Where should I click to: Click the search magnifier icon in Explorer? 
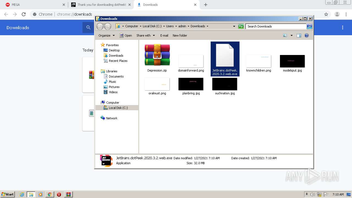click(309, 26)
